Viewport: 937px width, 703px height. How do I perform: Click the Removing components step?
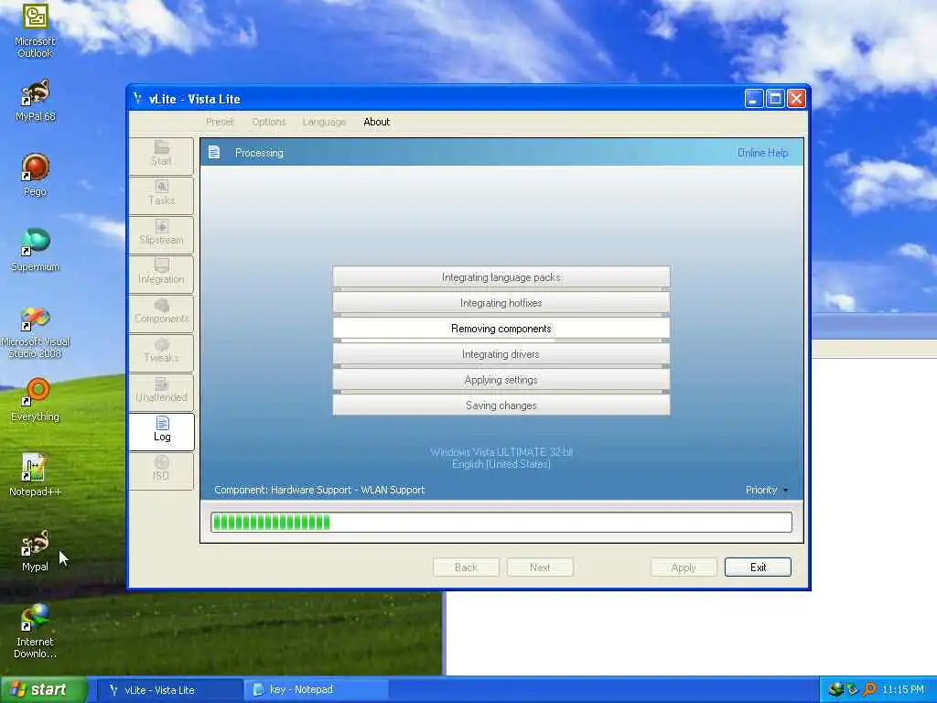[x=501, y=329]
